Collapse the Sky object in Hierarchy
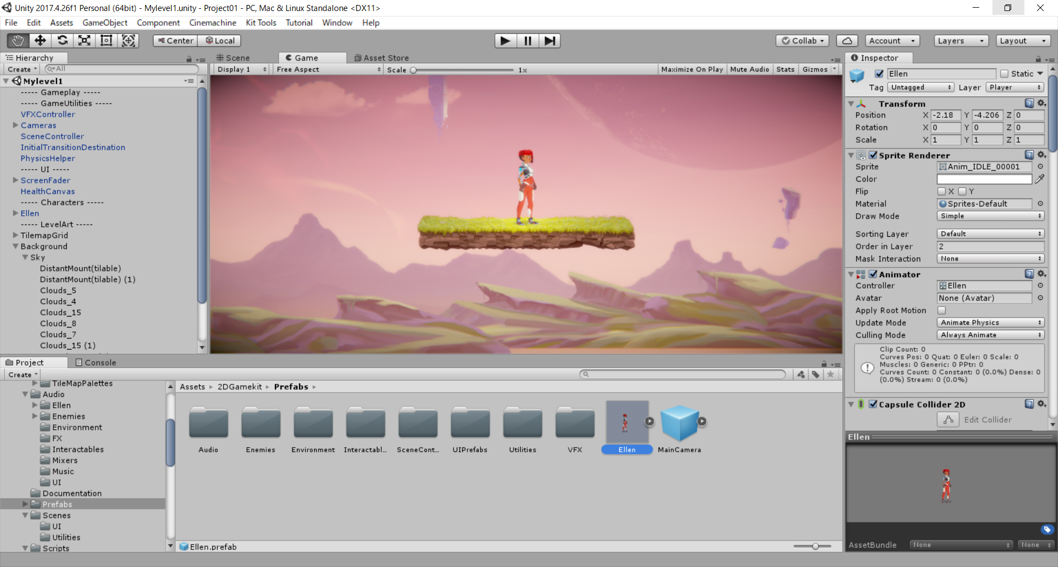Viewport: 1058px width, 567px height. [25, 258]
